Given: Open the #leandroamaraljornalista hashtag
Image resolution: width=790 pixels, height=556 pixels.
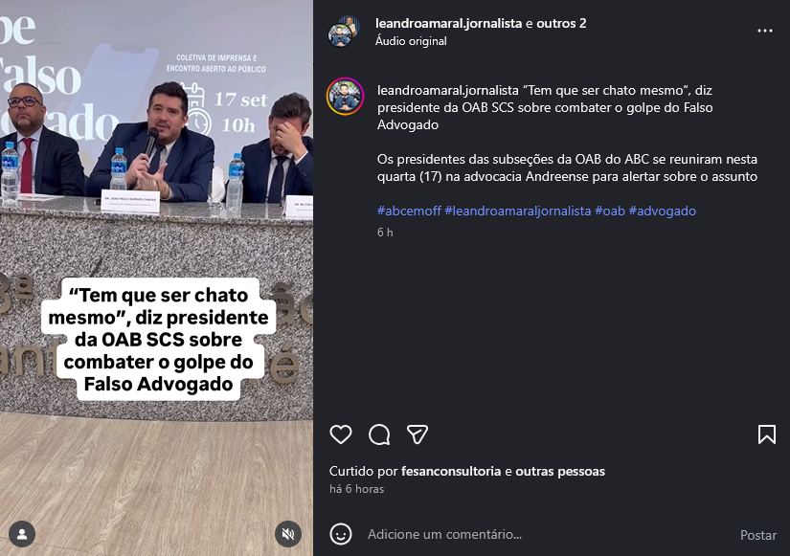Looking at the screenshot, I should pos(517,211).
